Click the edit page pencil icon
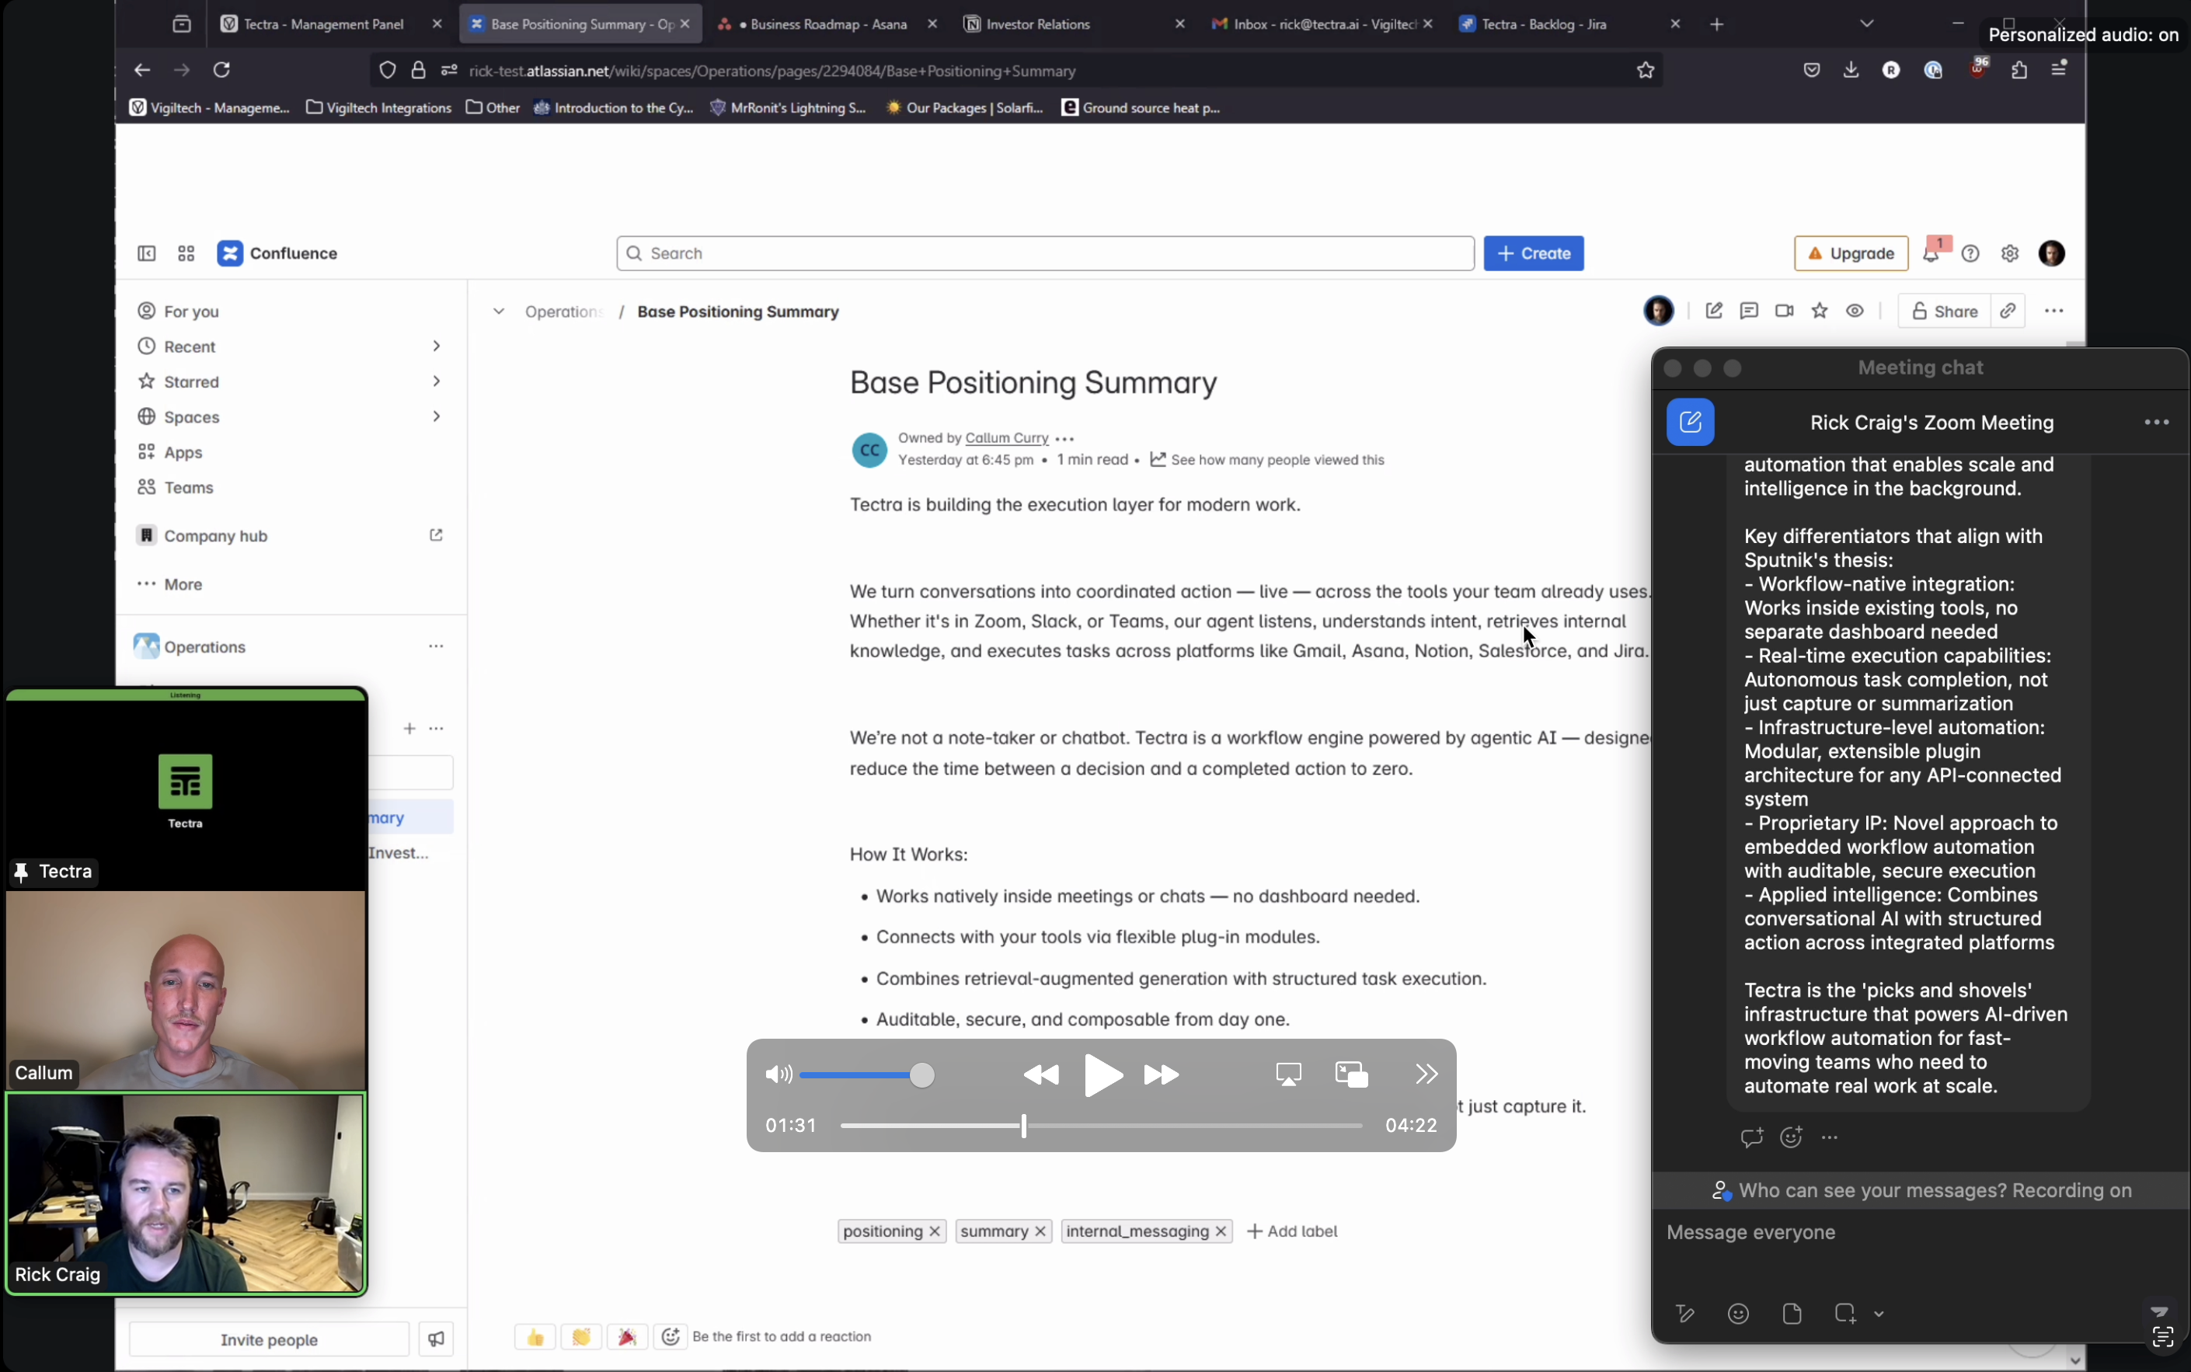2191x1372 pixels. [1713, 312]
